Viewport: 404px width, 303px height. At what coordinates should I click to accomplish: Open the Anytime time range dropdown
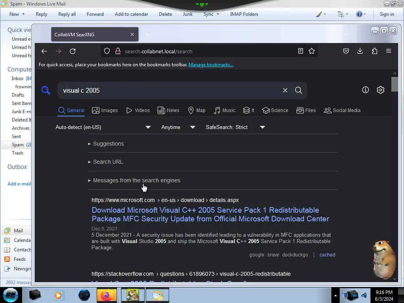(178, 127)
